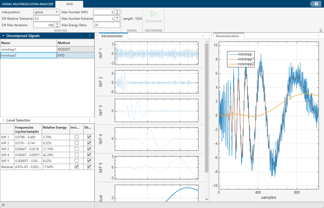Enable the Include checkbox for IMF 3
324x208 pixels.
pyautogui.click(x=76, y=149)
